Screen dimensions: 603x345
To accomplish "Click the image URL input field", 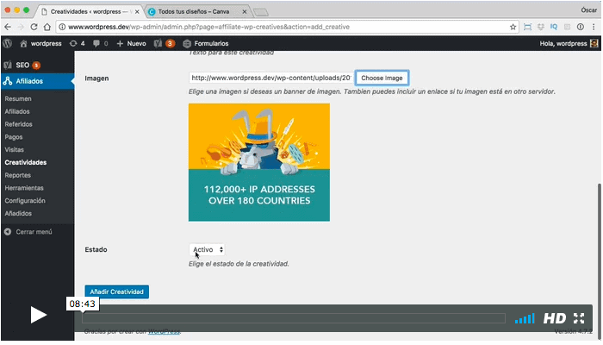I will 270,78.
